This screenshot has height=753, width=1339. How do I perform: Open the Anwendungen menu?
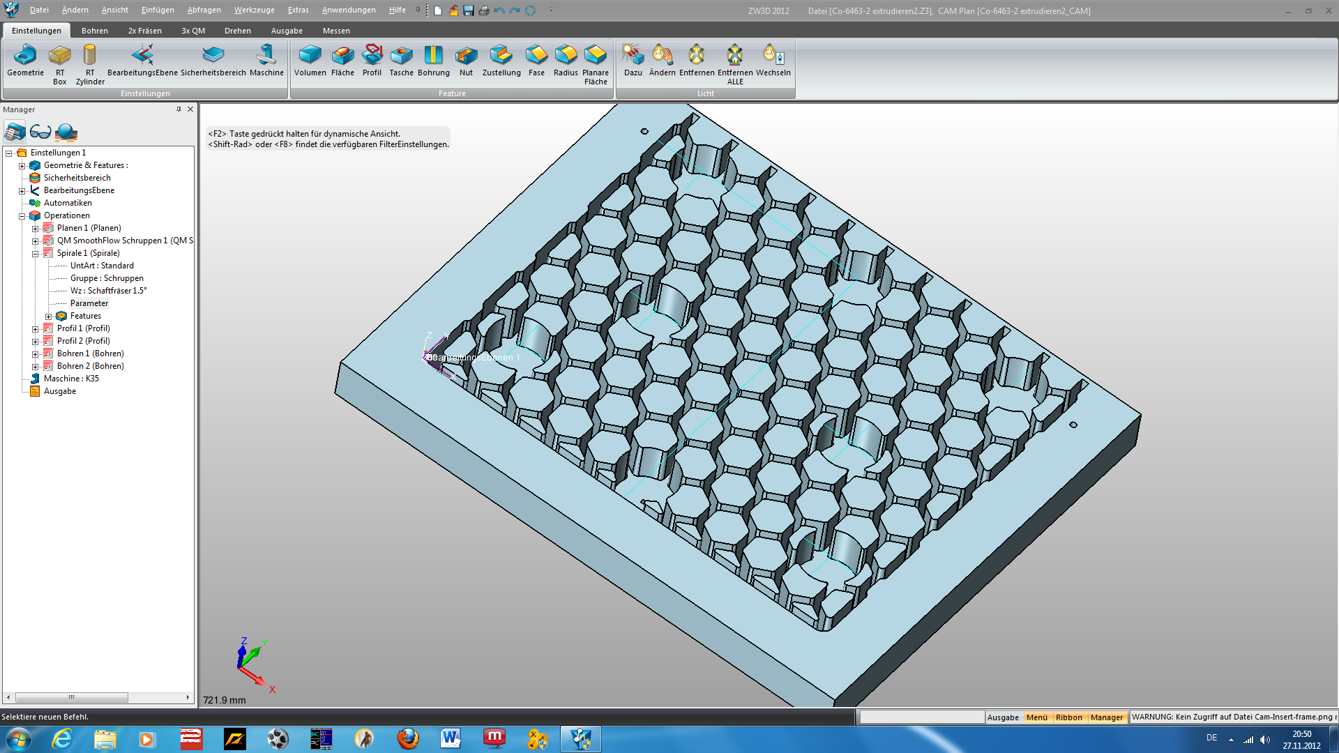(x=349, y=10)
